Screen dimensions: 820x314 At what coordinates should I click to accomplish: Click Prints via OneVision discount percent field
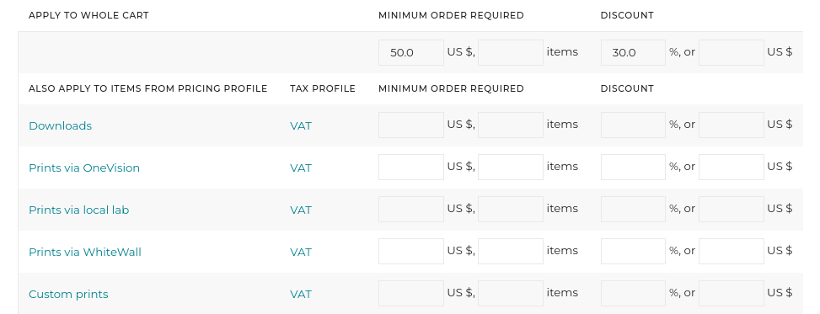(x=633, y=168)
